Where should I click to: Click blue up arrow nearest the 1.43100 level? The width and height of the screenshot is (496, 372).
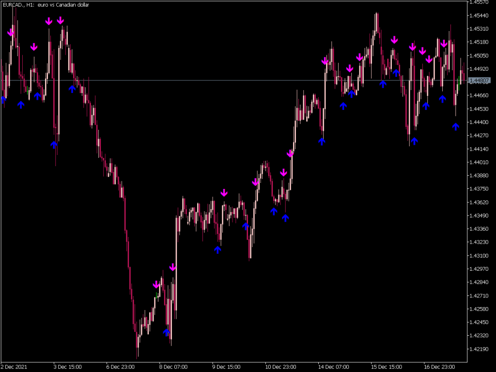(x=217, y=250)
